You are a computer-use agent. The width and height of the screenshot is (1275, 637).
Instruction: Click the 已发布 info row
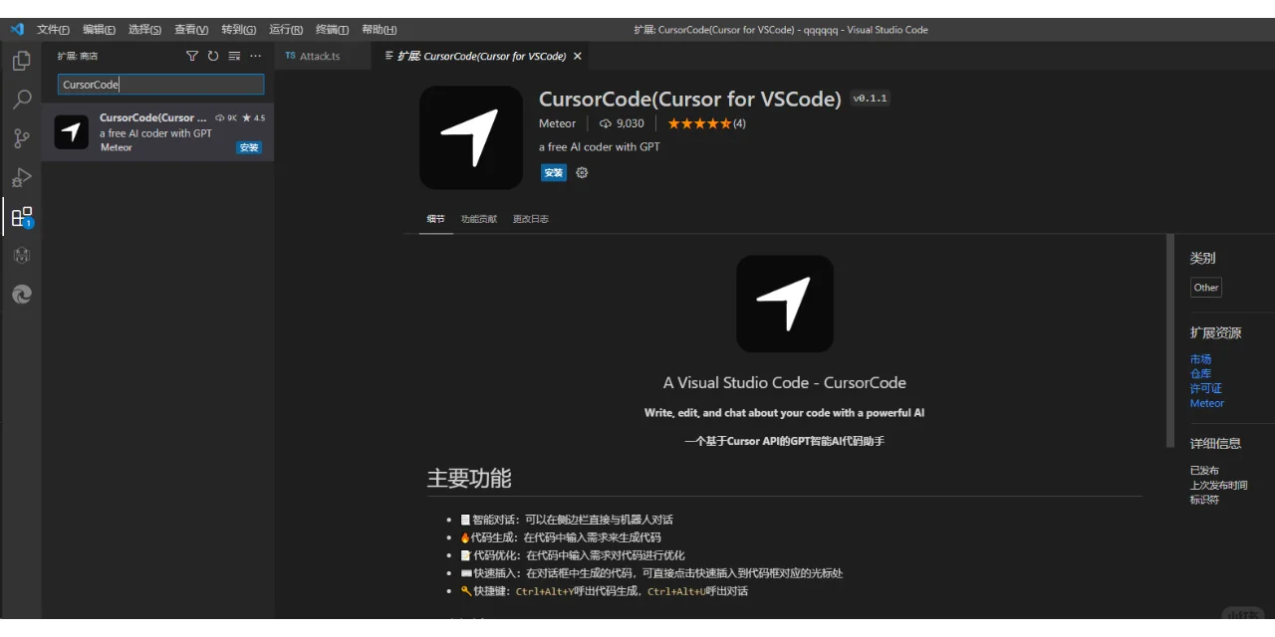1204,470
